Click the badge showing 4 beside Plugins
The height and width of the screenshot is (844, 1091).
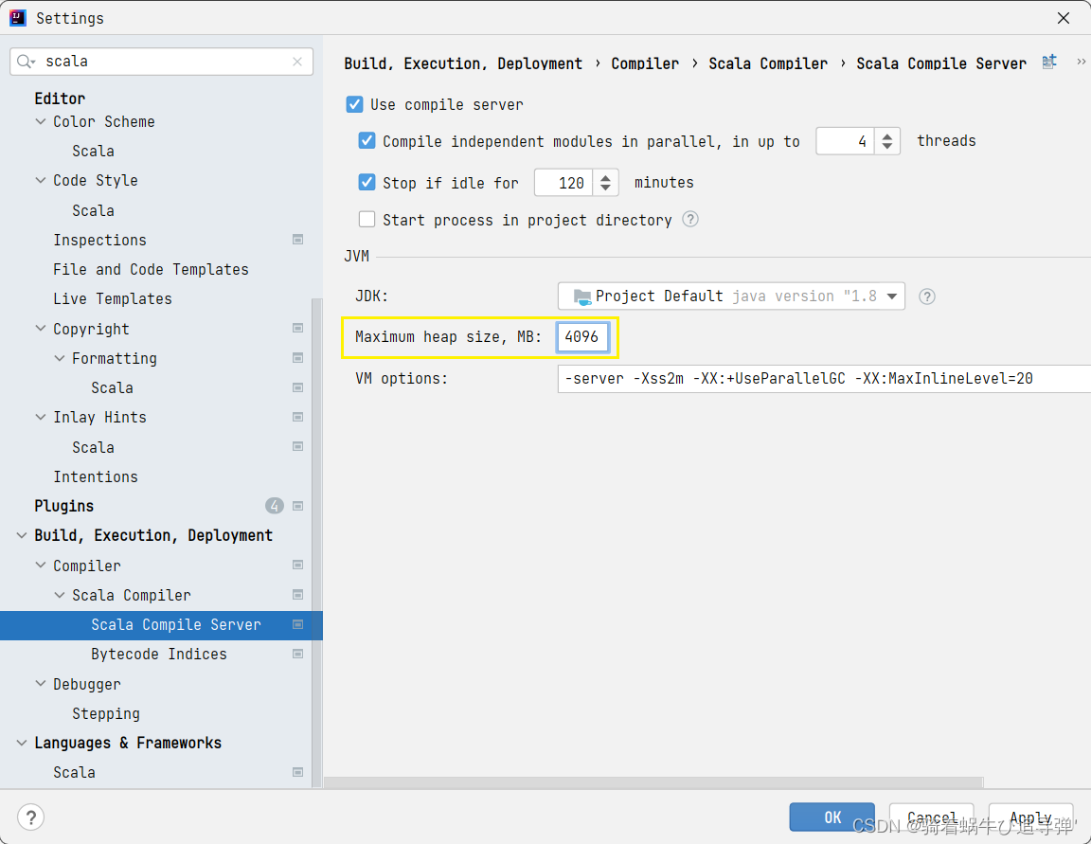pos(274,505)
